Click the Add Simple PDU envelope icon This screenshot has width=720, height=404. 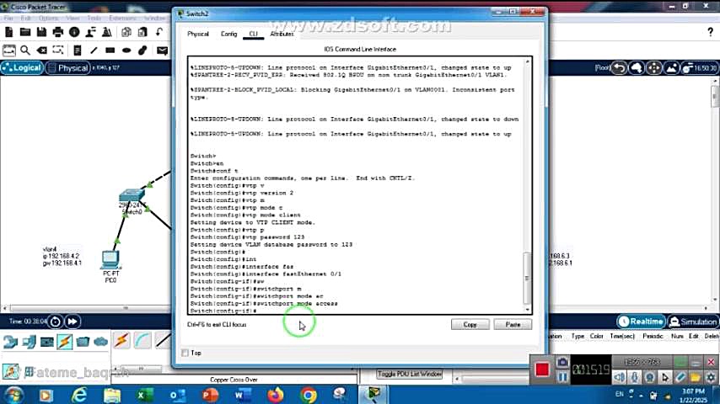tap(162, 50)
